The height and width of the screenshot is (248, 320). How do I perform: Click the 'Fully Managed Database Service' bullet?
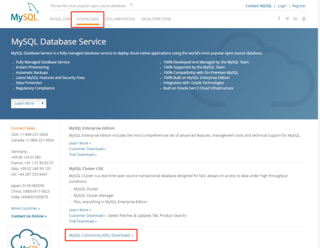pyautogui.click(x=43, y=62)
